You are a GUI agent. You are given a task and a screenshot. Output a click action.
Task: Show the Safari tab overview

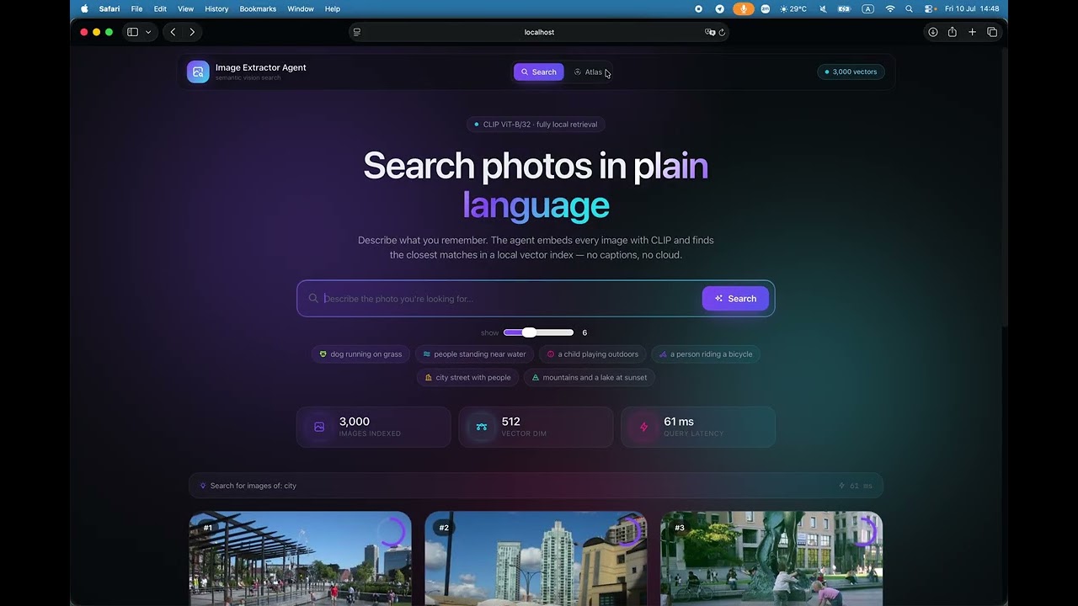point(992,32)
